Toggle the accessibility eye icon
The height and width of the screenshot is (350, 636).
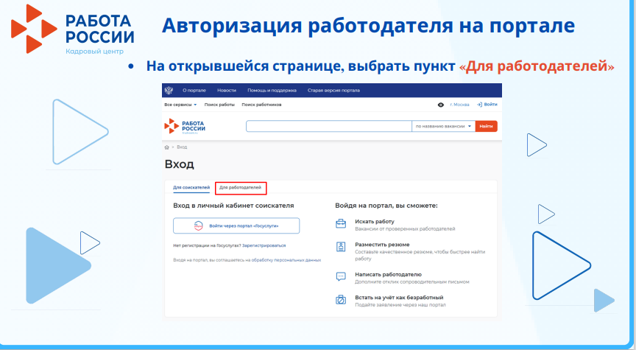point(441,105)
